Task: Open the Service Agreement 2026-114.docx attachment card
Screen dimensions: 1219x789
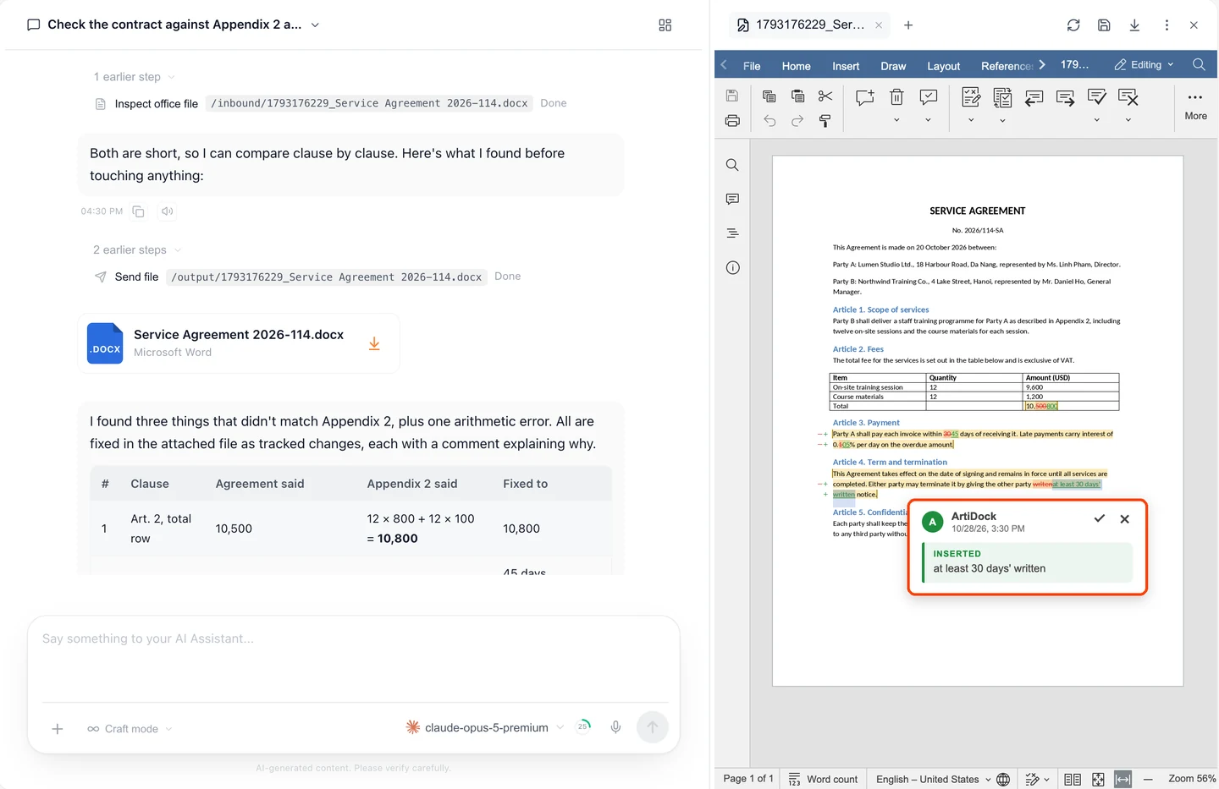Action: click(x=239, y=343)
